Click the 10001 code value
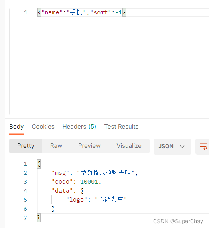Viewport: 209px width, 228px height. [89, 182]
